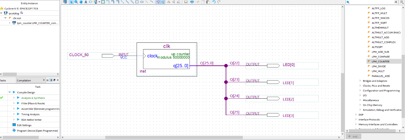The image size is (405, 140).
Task: Expand the On Chip Memory category
Action: pos(360,105)
